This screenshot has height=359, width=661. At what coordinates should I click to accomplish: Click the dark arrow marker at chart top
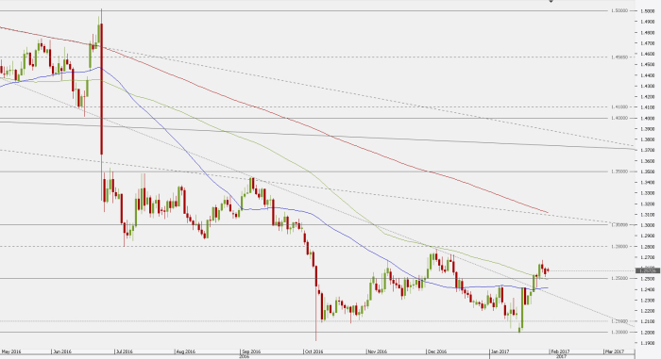[551, 1]
